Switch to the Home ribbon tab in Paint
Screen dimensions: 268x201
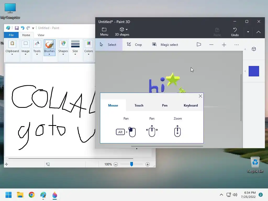26,35
